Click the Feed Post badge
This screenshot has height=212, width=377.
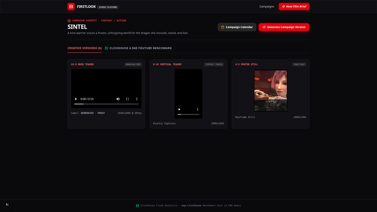click(x=299, y=65)
